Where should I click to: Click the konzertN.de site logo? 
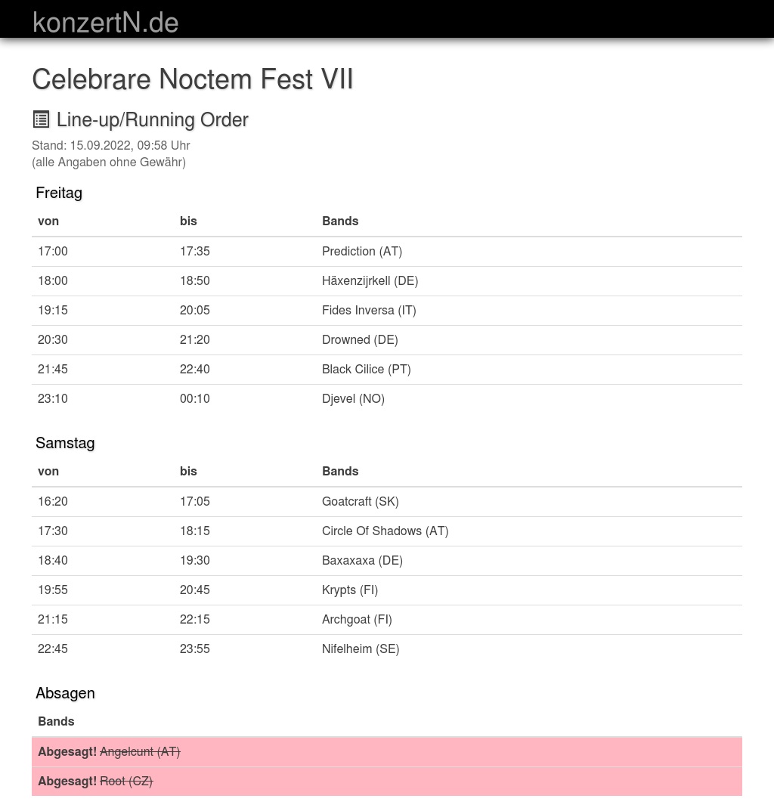(106, 23)
